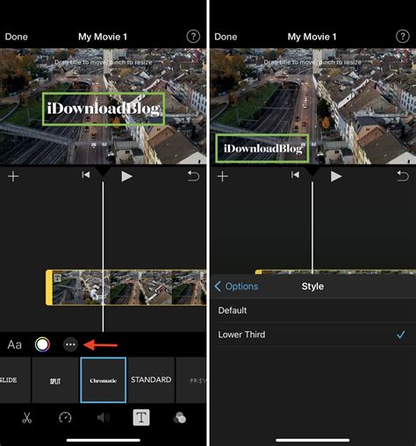Open the title color picker circle
416x446 pixels.
tap(42, 344)
